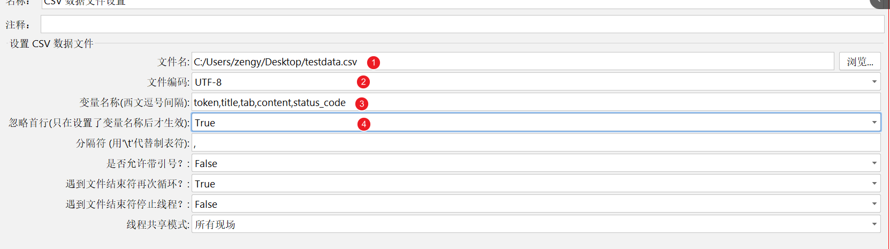This screenshot has width=890, height=249.
Task: Click the 设置 CSV 数据文件 section title
Action: 51,44
